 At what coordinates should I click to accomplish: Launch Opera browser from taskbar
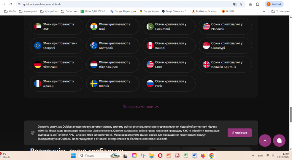160,155
